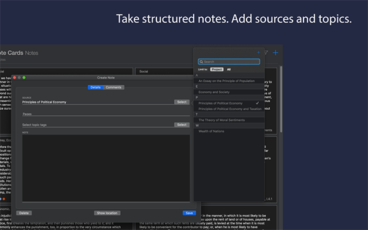Save the new note
This screenshot has height=230, width=368.
(189, 213)
